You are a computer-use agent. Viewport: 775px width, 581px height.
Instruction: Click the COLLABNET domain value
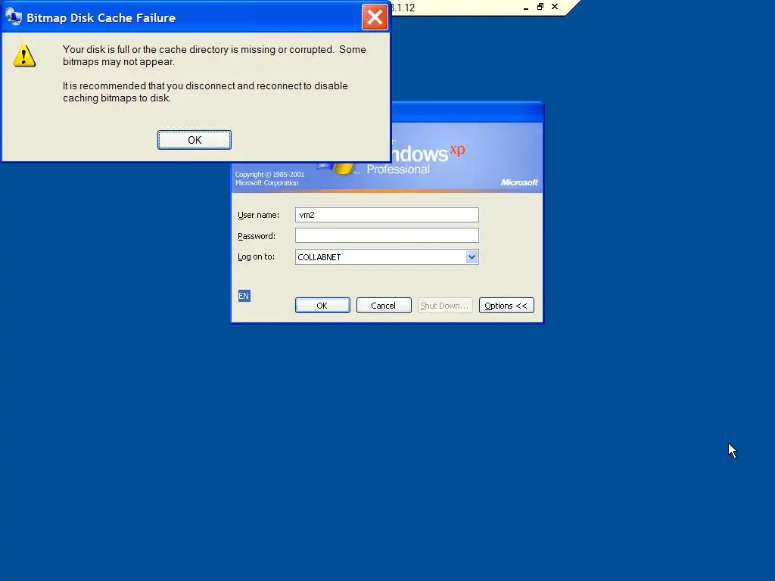(319, 257)
